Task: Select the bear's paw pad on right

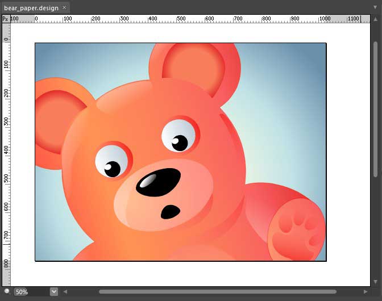Action: pyautogui.click(x=297, y=229)
